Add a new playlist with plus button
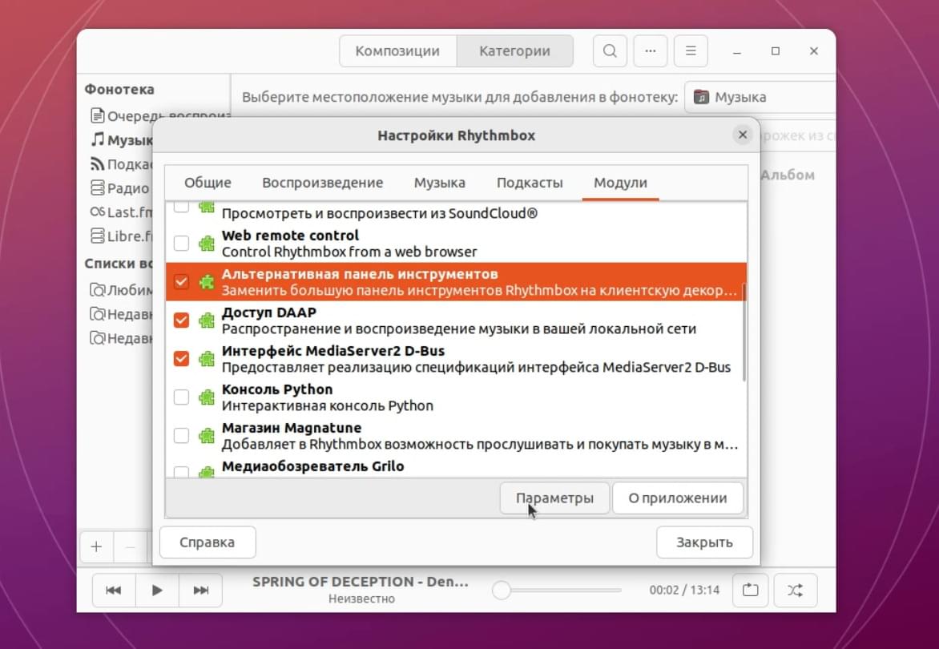 point(96,546)
